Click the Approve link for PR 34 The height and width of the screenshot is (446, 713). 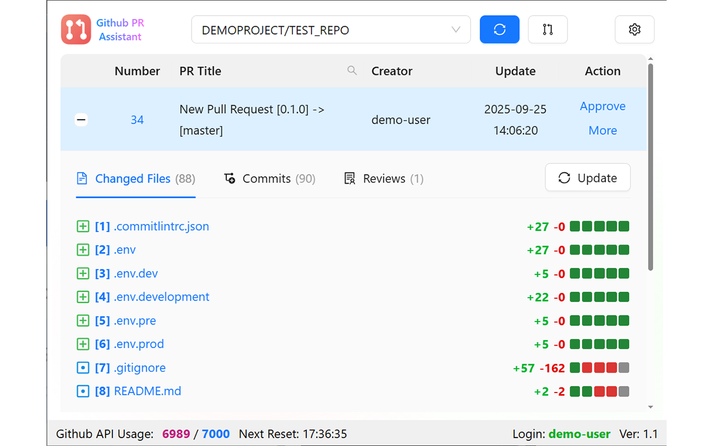(x=602, y=106)
